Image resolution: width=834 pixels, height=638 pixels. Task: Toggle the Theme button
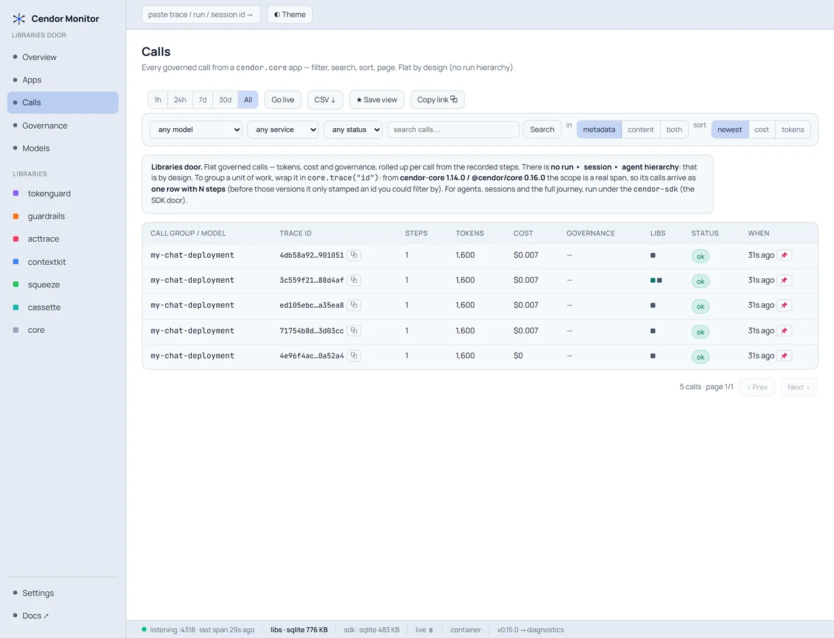coord(289,14)
